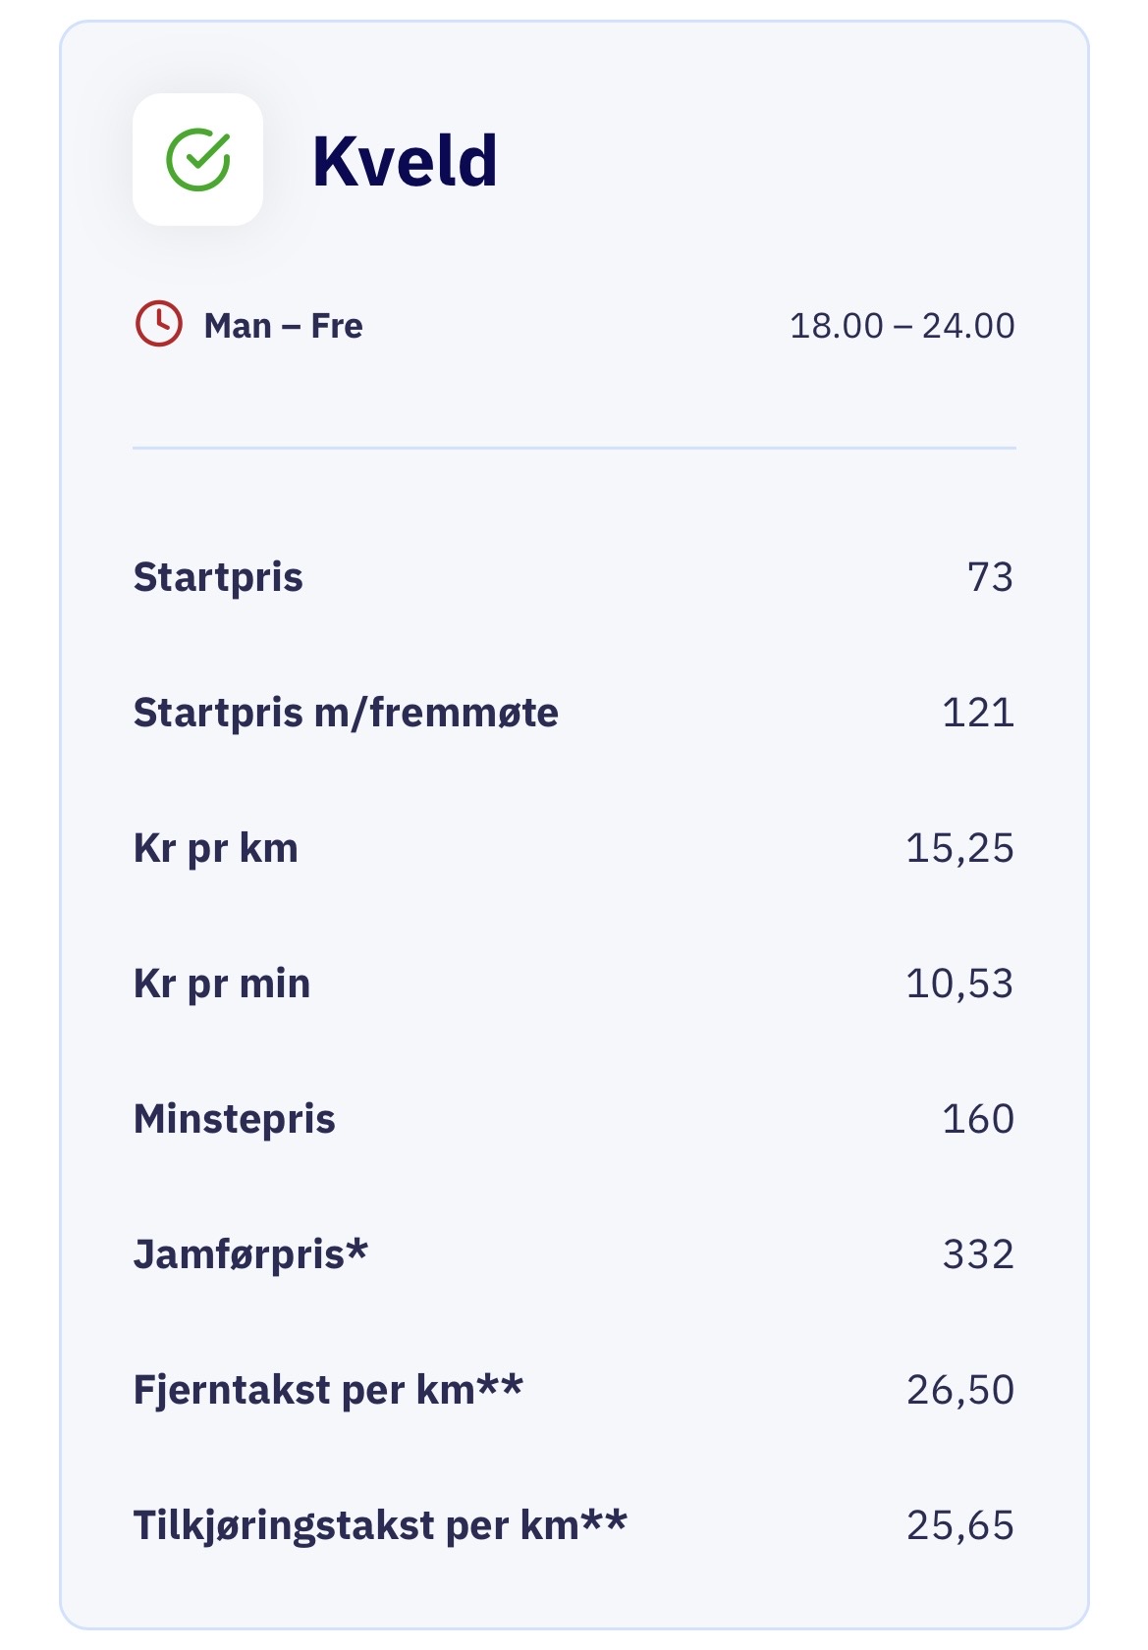Image resolution: width=1148 pixels, height=1650 pixels.
Task: Click the 15,25 price value
Action: point(959,848)
